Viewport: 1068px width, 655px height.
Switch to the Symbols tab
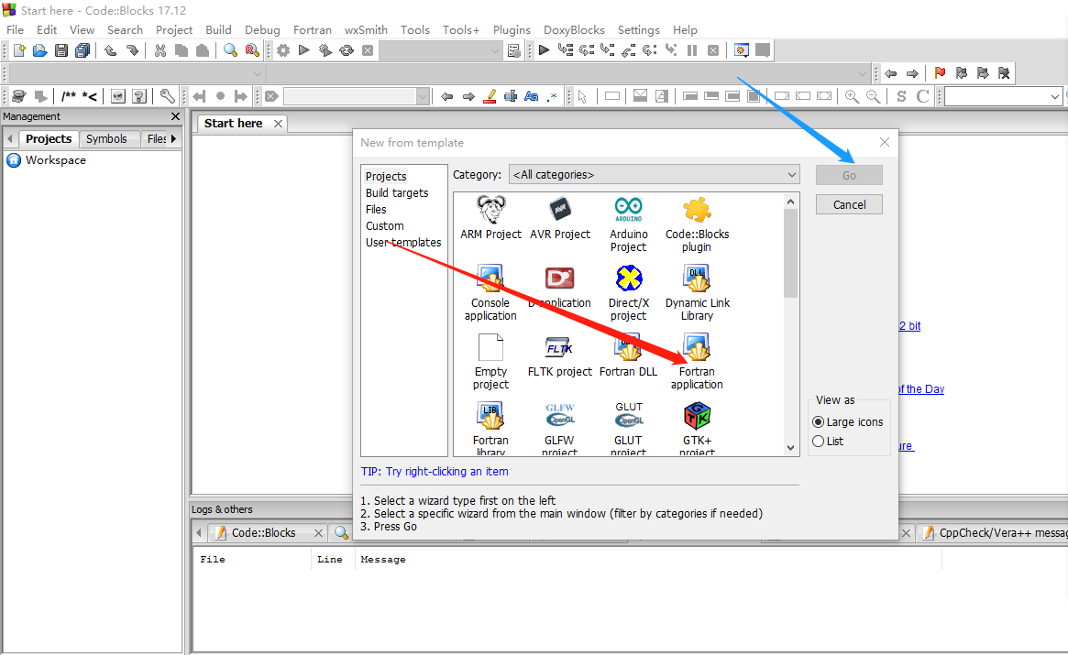[x=108, y=138]
